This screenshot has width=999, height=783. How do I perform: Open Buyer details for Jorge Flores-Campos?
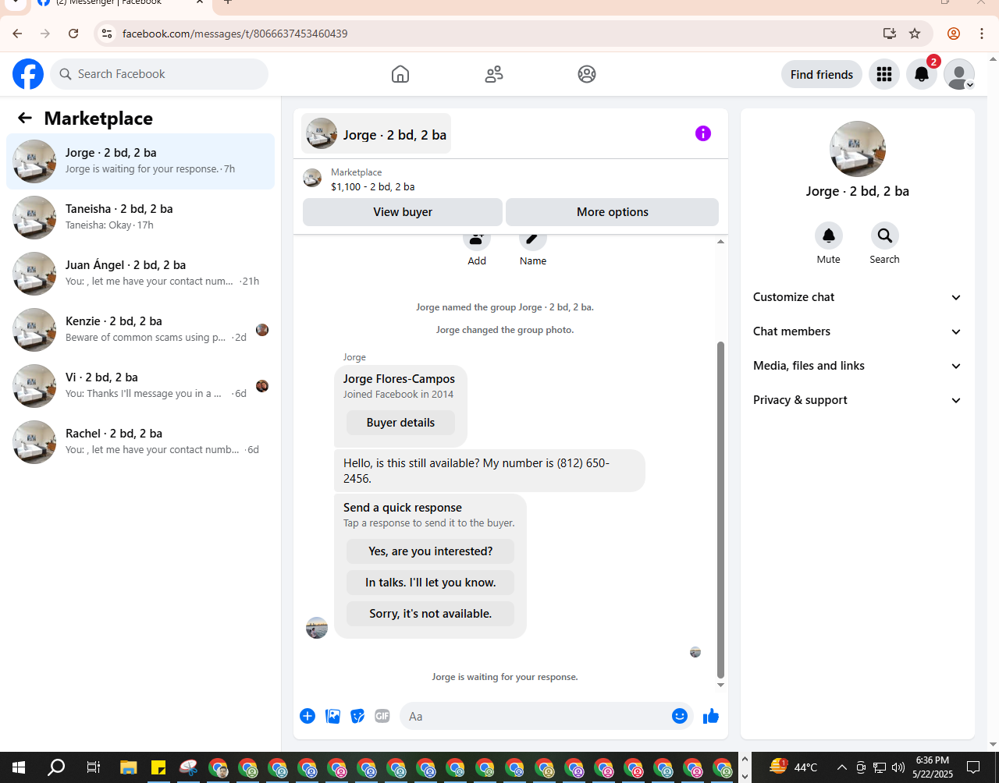coord(400,423)
